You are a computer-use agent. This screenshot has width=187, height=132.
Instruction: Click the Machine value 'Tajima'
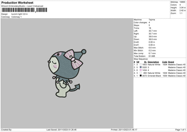[152, 20]
